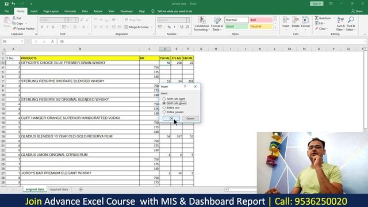Click the Borders icon in Font group

click(x=64, y=27)
